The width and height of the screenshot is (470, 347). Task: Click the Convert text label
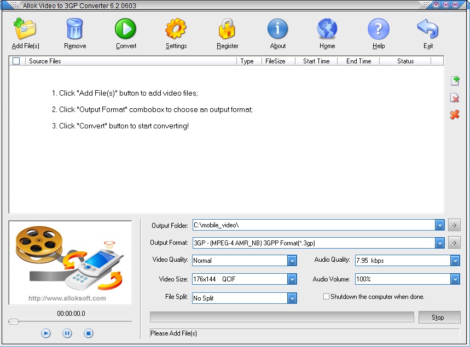[x=126, y=46]
